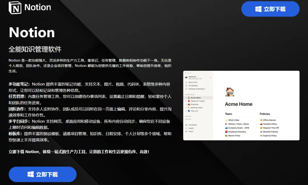Open Settings & Members in the preview sidebar
308x185 pixels.
[195, 89]
